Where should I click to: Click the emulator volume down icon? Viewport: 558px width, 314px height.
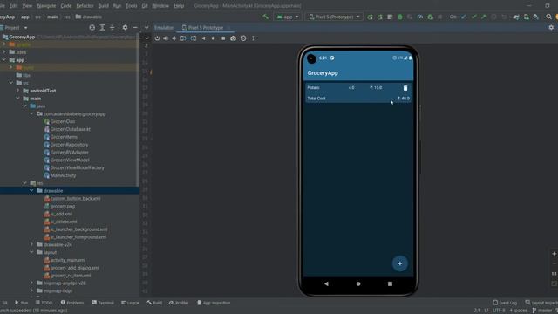(x=174, y=38)
